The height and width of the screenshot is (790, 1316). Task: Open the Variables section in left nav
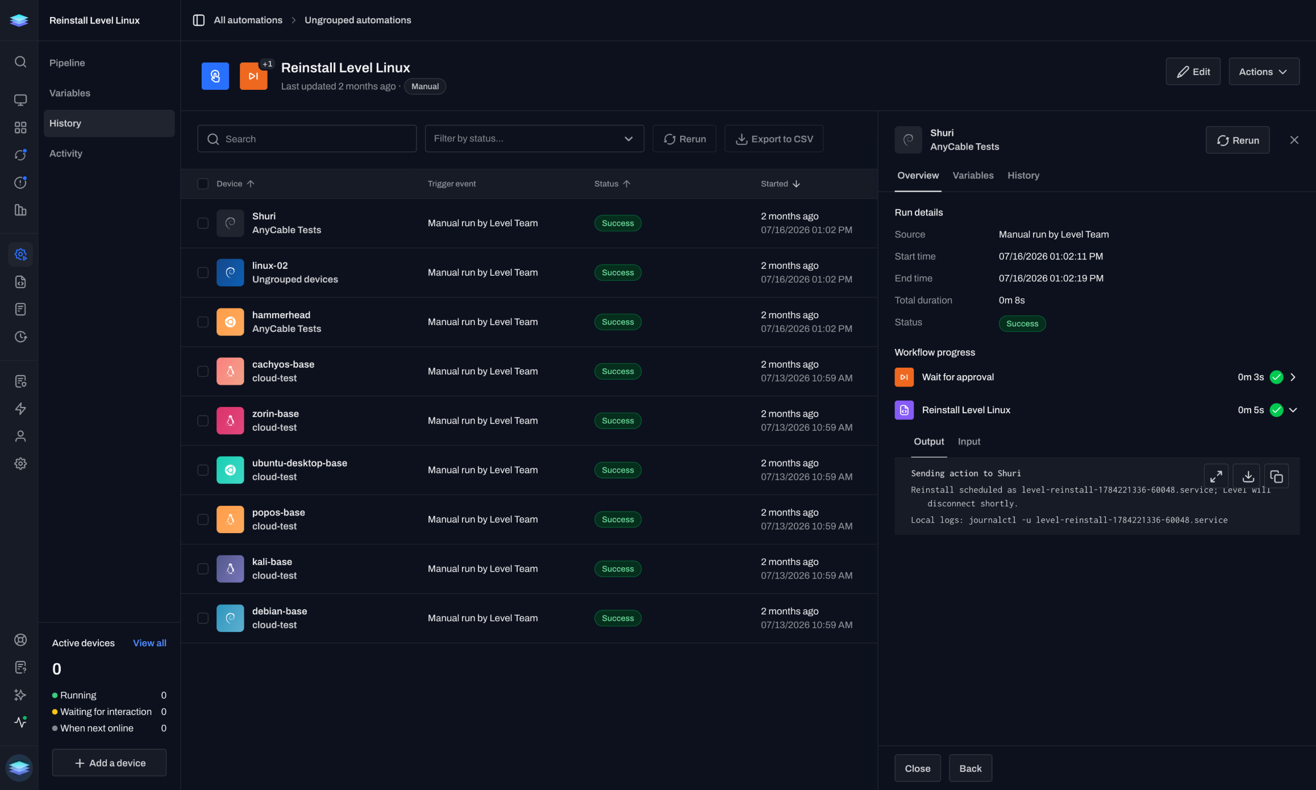coord(109,93)
